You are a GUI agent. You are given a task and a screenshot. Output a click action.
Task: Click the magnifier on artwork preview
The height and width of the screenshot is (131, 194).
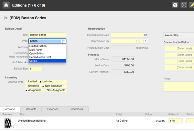[x=13, y=126]
